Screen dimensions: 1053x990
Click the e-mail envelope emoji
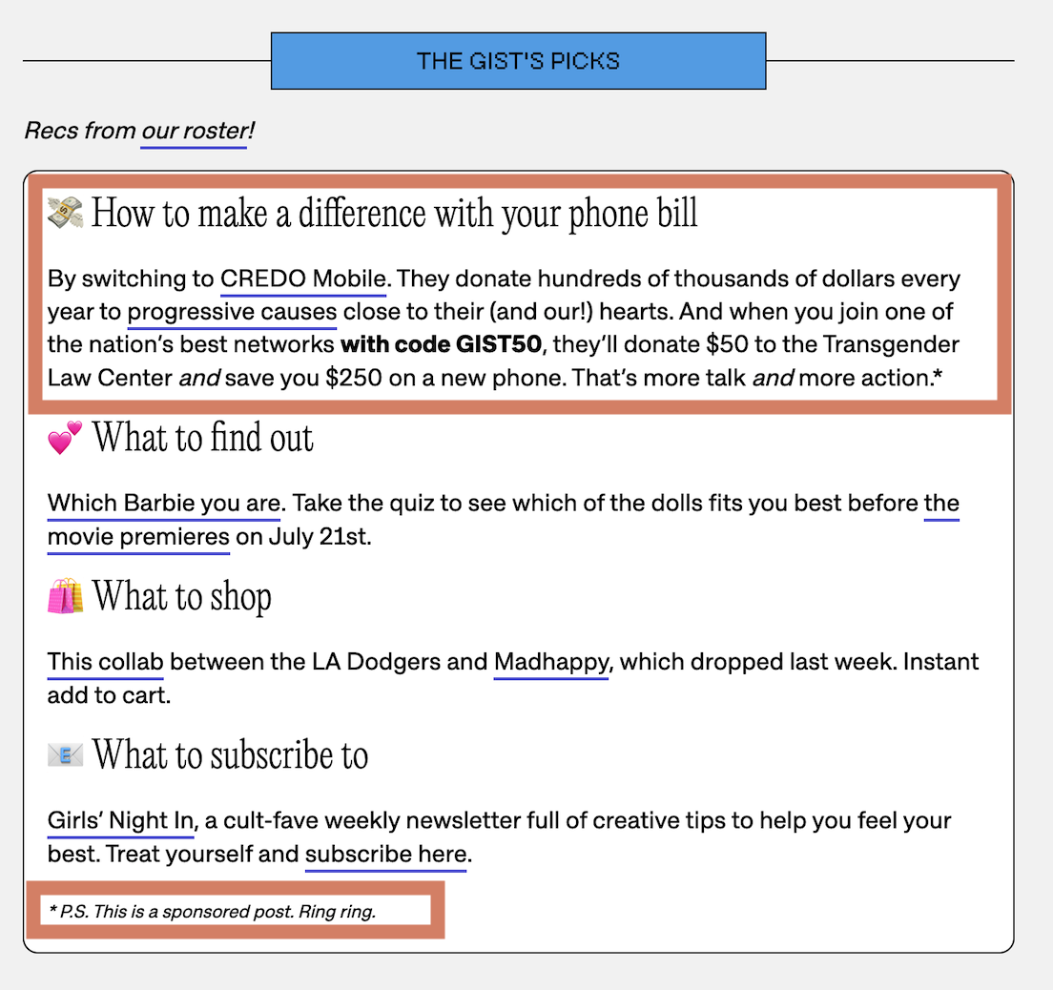pyautogui.click(x=65, y=755)
